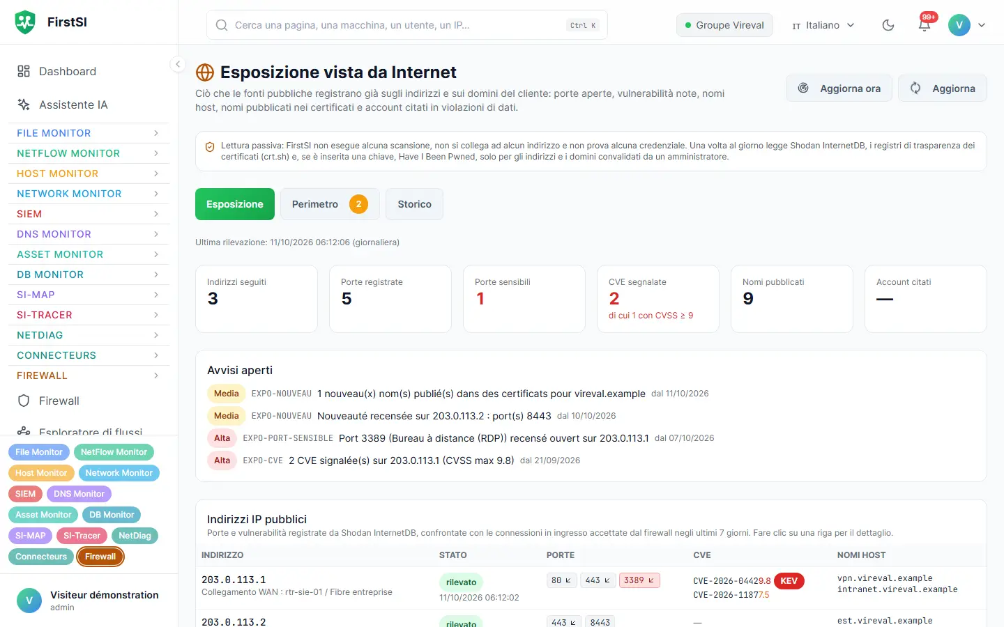The image size is (1004, 627).
Task: Expand the CONNECTEURS section
Action: (x=89, y=355)
